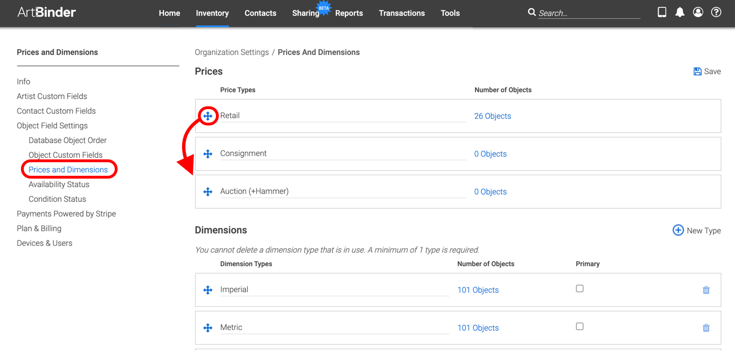Open the Inventory tab
The image size is (735, 351).
[212, 13]
